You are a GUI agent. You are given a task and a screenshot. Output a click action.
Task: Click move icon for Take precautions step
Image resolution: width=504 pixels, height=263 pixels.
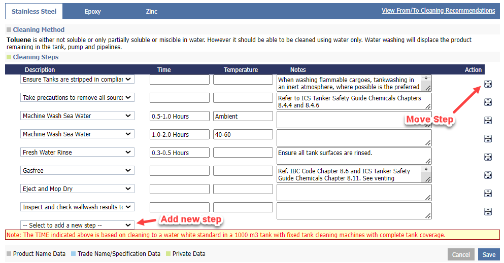point(488,102)
